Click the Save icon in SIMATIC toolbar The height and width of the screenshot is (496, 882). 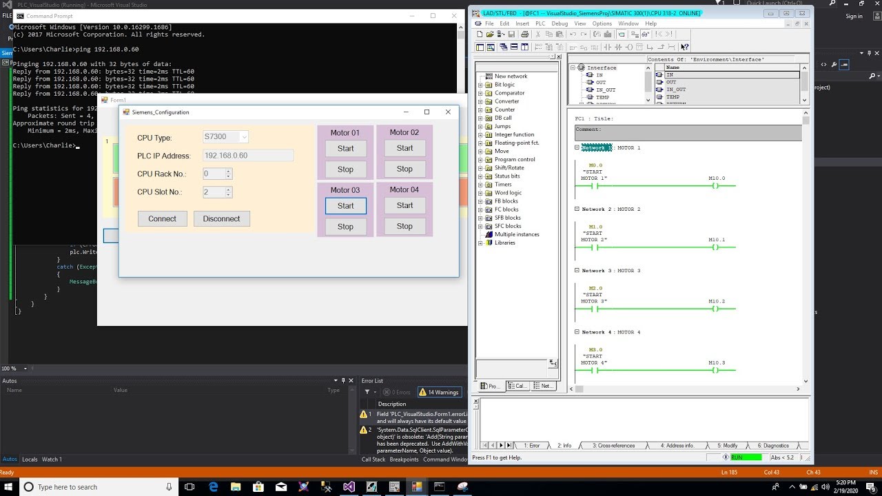[511, 34]
